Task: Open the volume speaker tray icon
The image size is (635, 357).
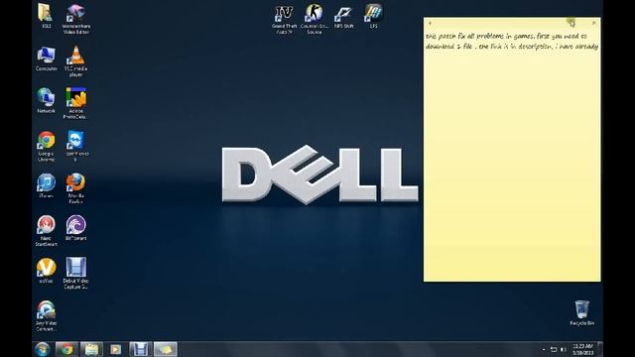Action: [x=564, y=349]
